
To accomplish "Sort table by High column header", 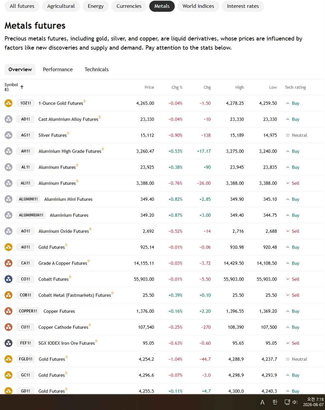I will (239, 87).
